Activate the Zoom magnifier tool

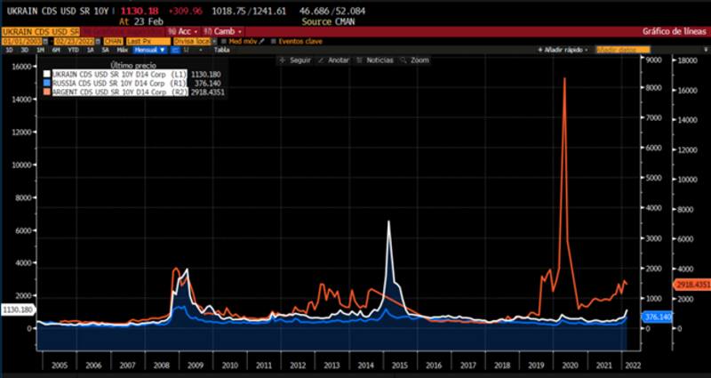click(414, 60)
